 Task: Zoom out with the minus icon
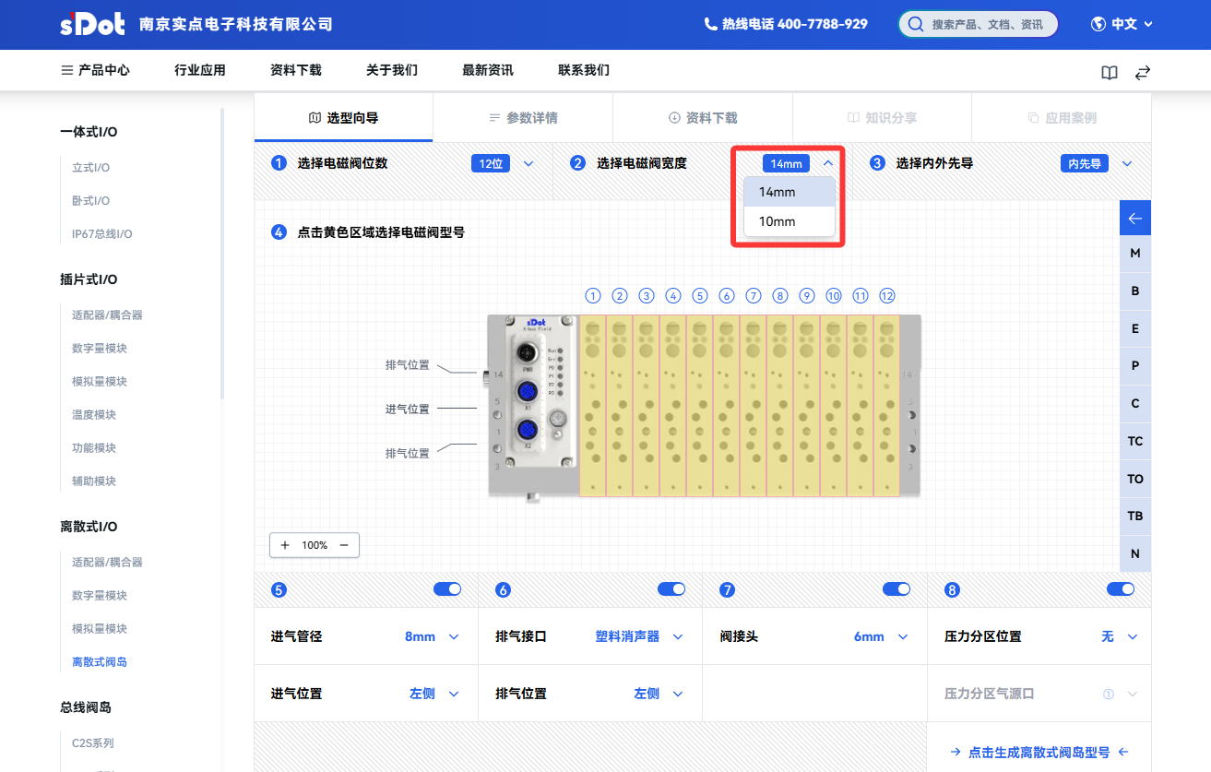pos(344,545)
